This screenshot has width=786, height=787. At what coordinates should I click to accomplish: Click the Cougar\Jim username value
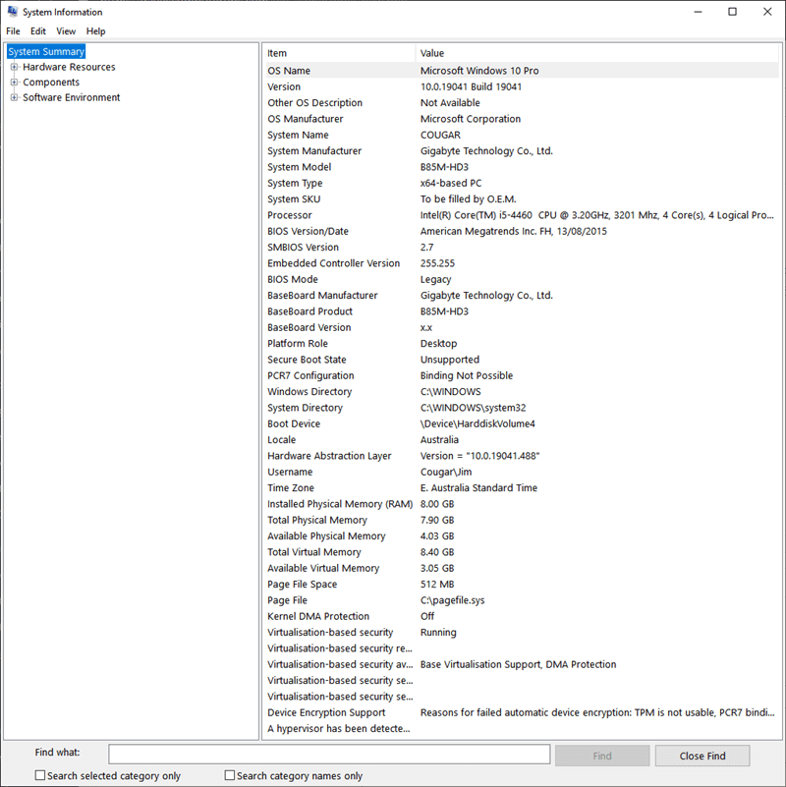[446, 473]
